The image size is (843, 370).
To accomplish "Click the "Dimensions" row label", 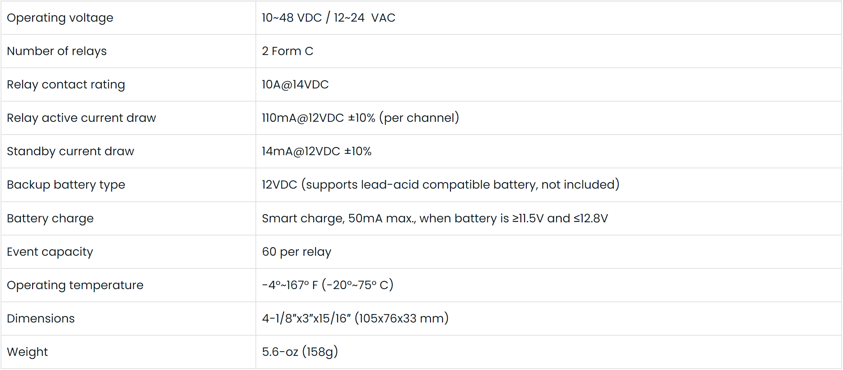I will coord(41,319).
